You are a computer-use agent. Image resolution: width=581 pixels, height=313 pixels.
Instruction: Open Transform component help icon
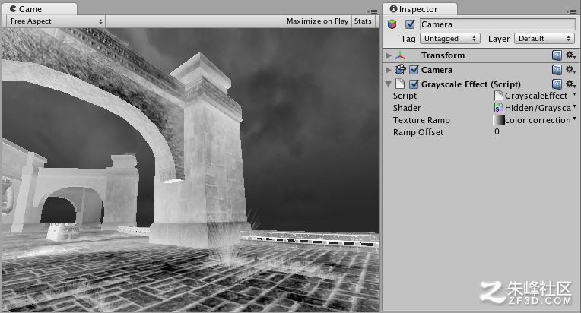[557, 55]
